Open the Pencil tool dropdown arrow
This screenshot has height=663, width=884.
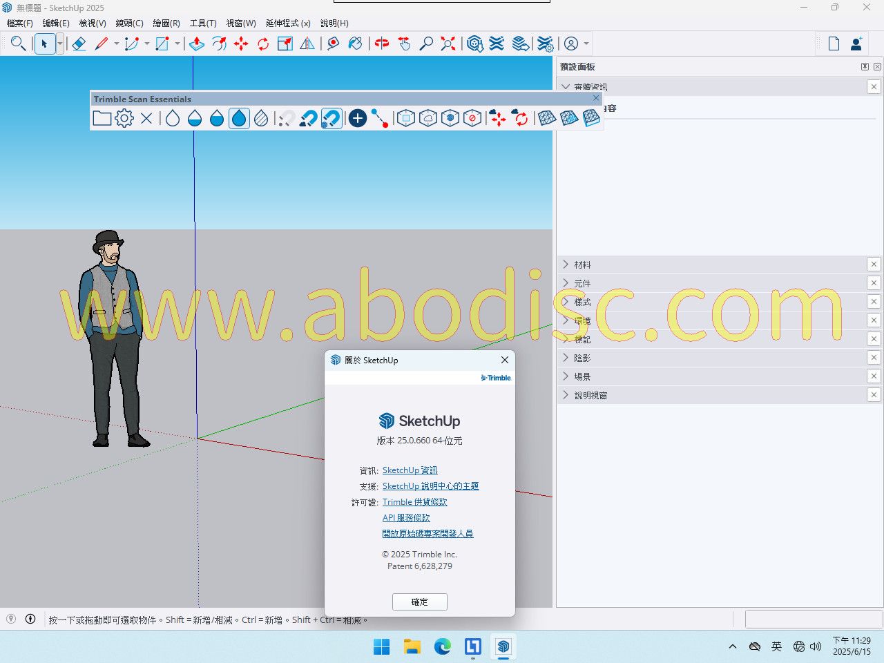116,44
